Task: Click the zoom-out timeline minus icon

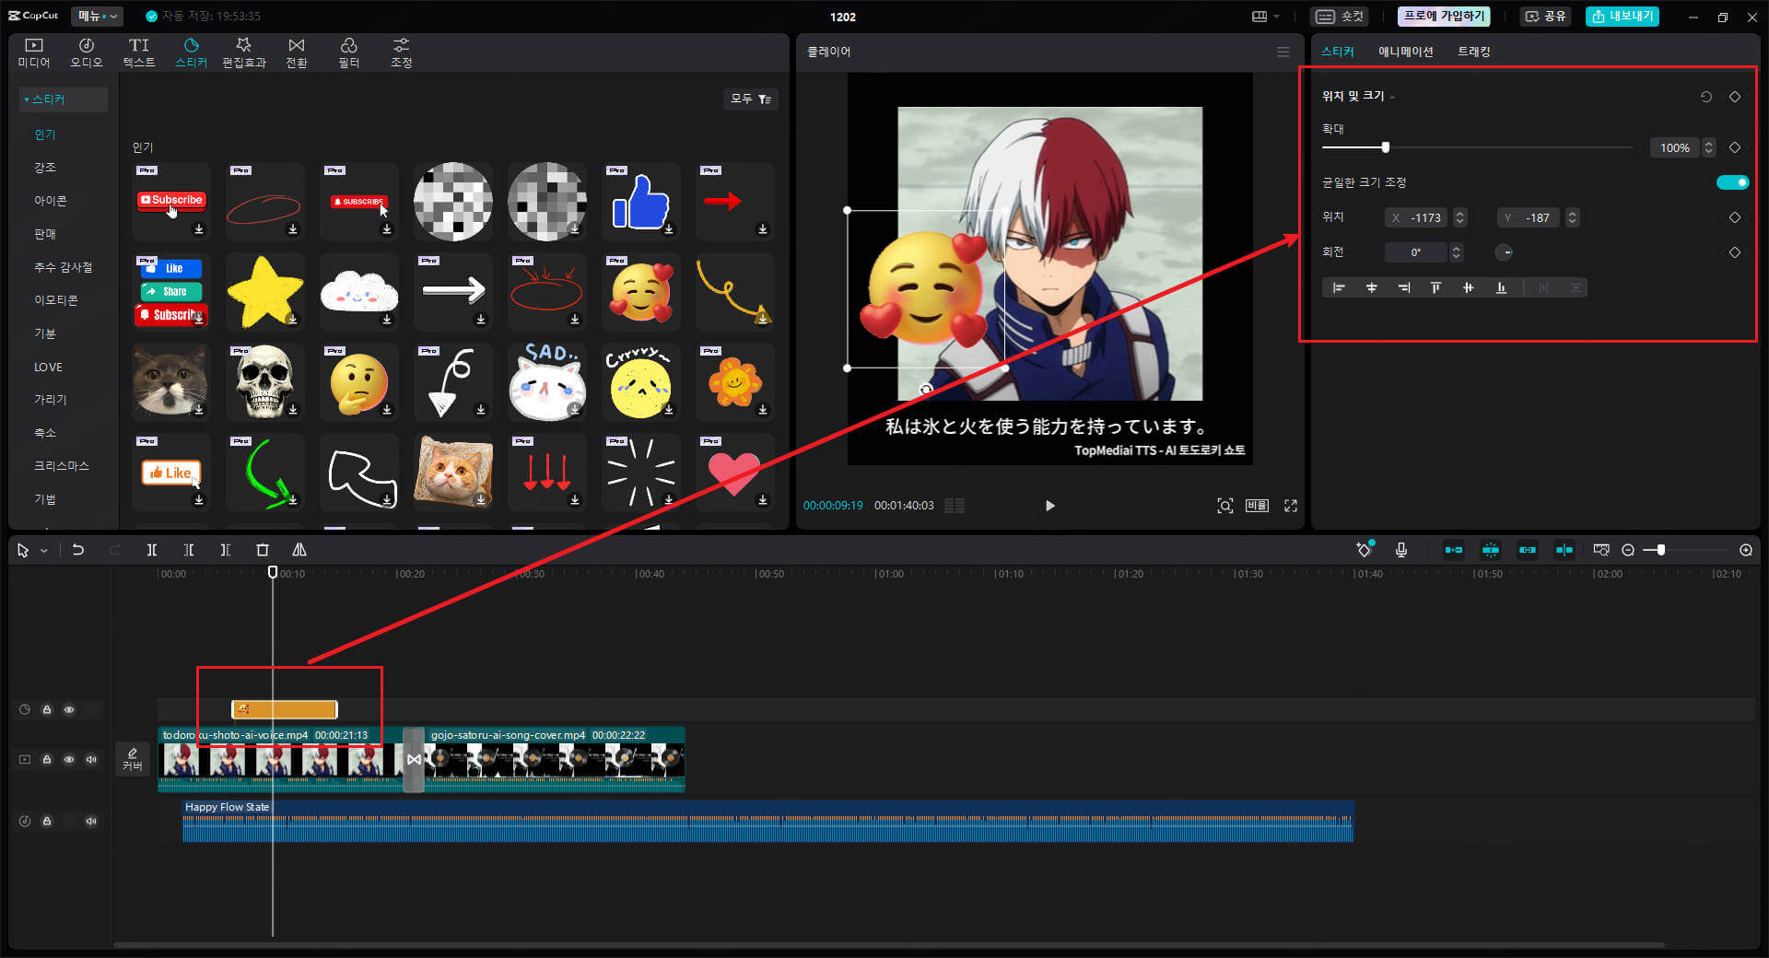Action: coord(1628,550)
